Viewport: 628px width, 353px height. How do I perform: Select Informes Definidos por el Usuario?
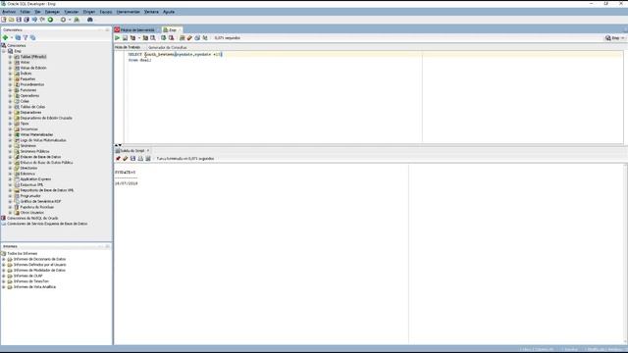coord(39,265)
